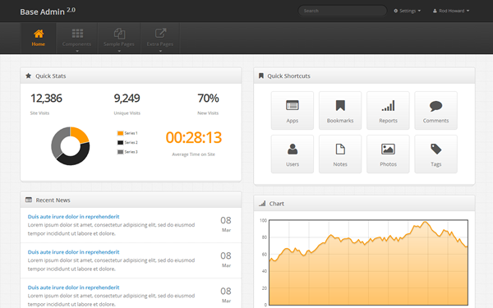The image size is (493, 308).
Task: Open the Components grid icon
Action: click(77, 33)
